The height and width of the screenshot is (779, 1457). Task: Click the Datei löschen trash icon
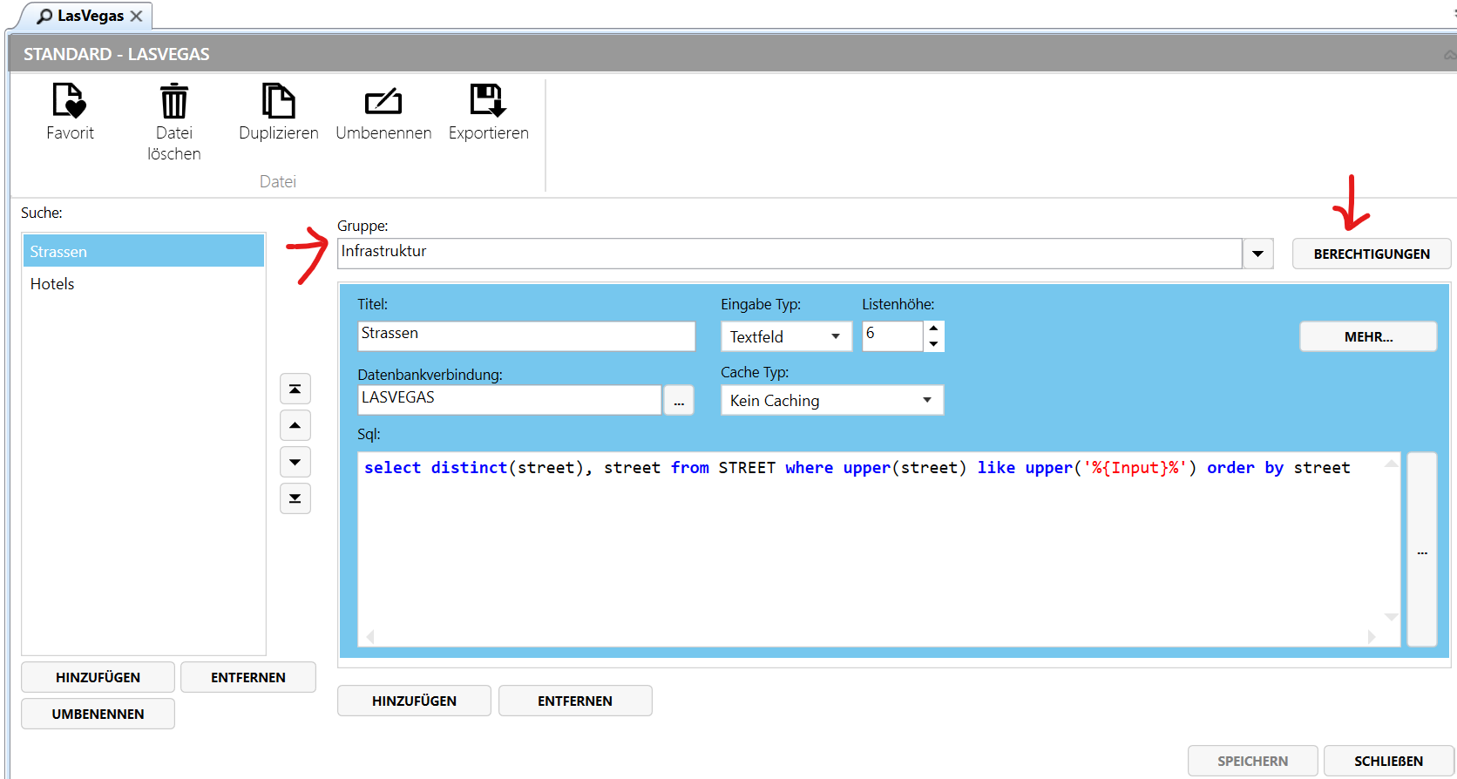point(174,101)
